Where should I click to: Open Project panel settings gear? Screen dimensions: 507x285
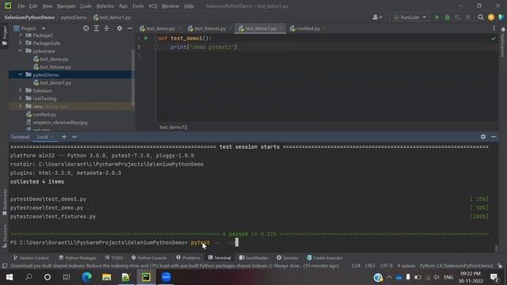pos(120,28)
